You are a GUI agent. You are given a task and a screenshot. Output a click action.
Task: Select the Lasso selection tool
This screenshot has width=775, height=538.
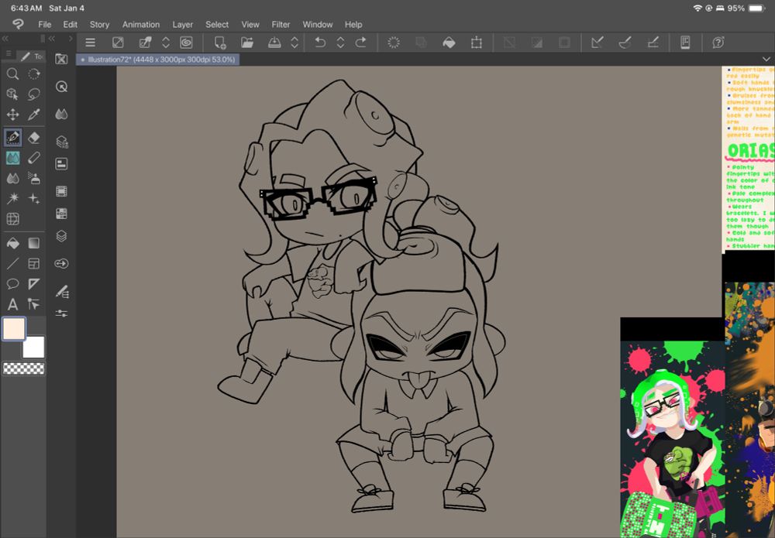pos(33,94)
